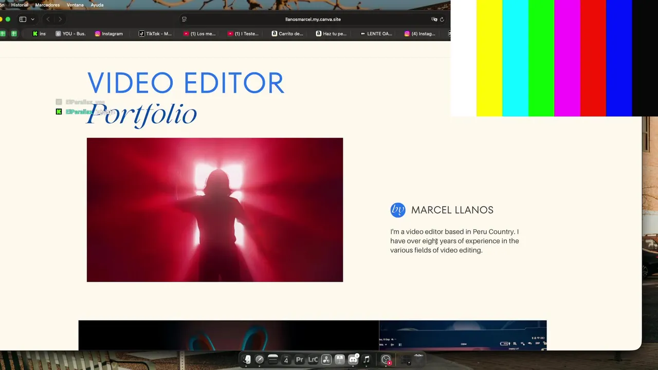This screenshot has width=658, height=370.
Task: Click the translate icon in address bar
Action: [x=434, y=20]
